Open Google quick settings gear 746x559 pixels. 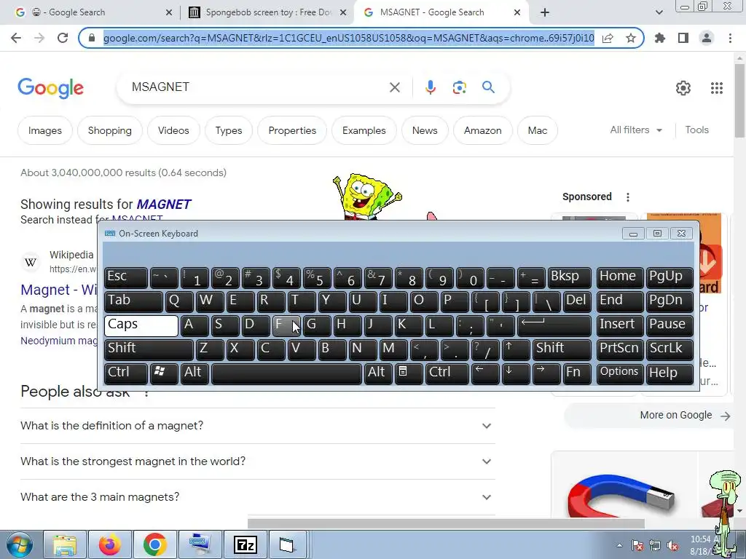pyautogui.click(x=683, y=88)
